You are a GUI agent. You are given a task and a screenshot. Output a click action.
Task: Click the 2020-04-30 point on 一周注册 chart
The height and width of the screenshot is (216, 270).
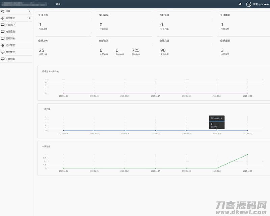(x=248, y=155)
